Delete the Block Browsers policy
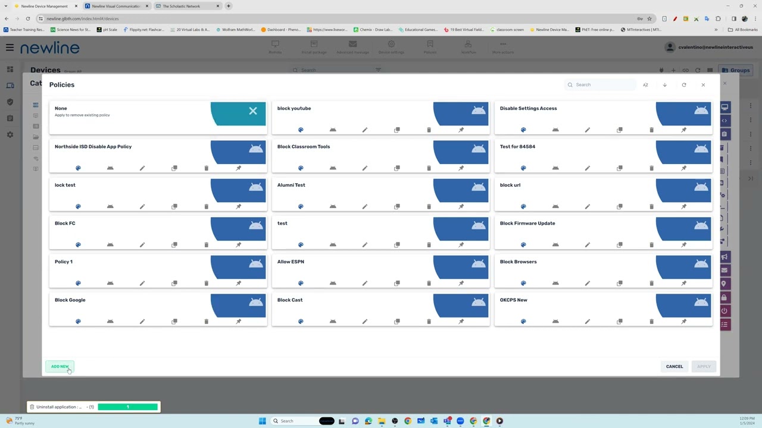The width and height of the screenshot is (762, 428). click(x=651, y=283)
